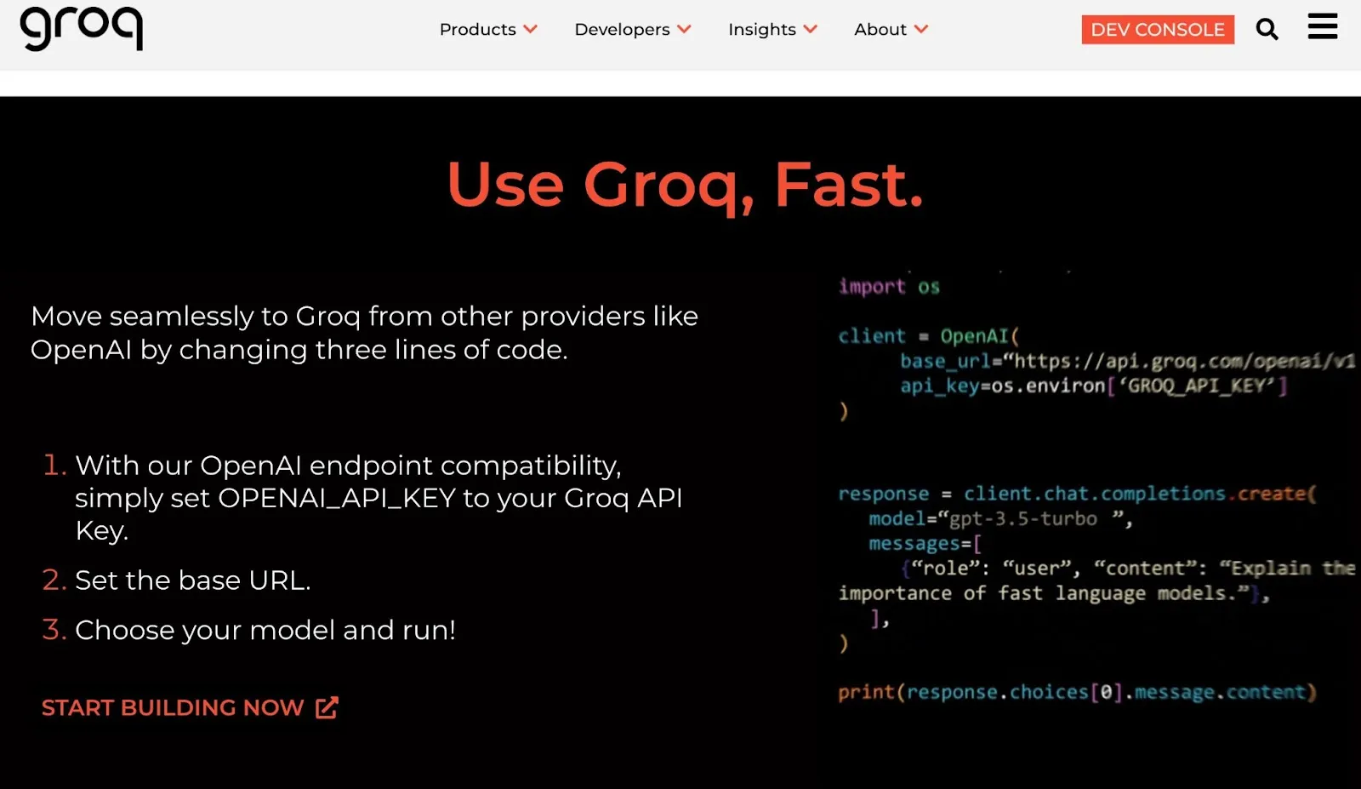The image size is (1361, 789).
Task: Open the Developers menu item
Action: (622, 29)
